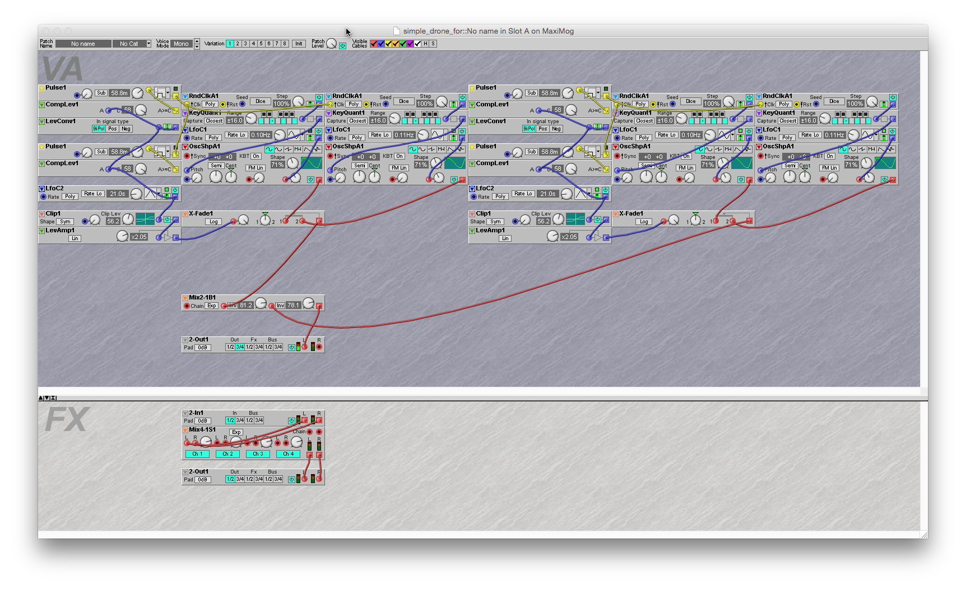Click power icon on VA area 2-Out1
966x590 pixels.
[291, 347]
